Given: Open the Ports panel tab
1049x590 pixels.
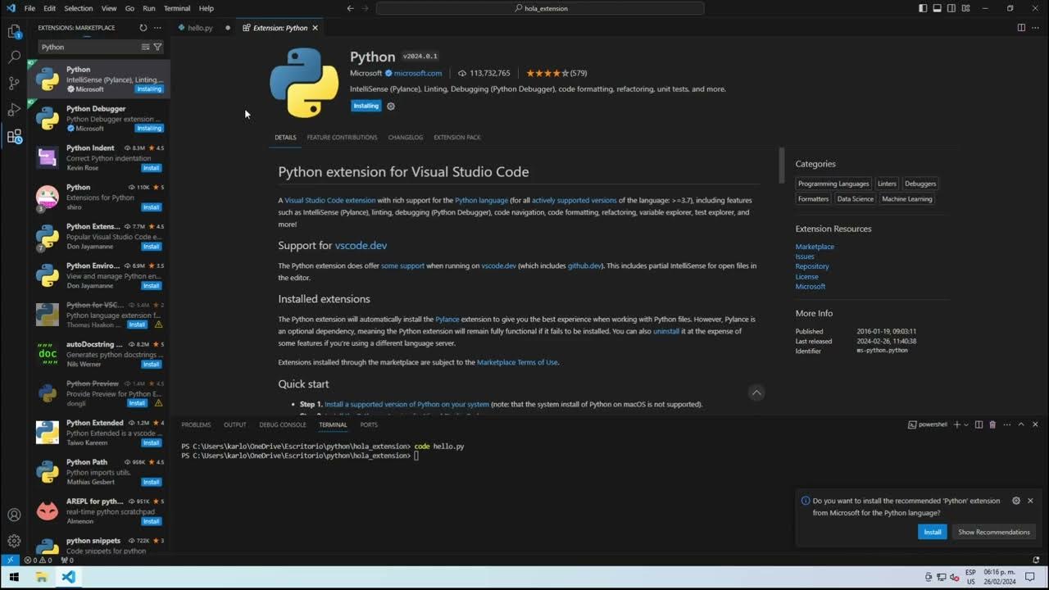Looking at the screenshot, I should tap(369, 424).
